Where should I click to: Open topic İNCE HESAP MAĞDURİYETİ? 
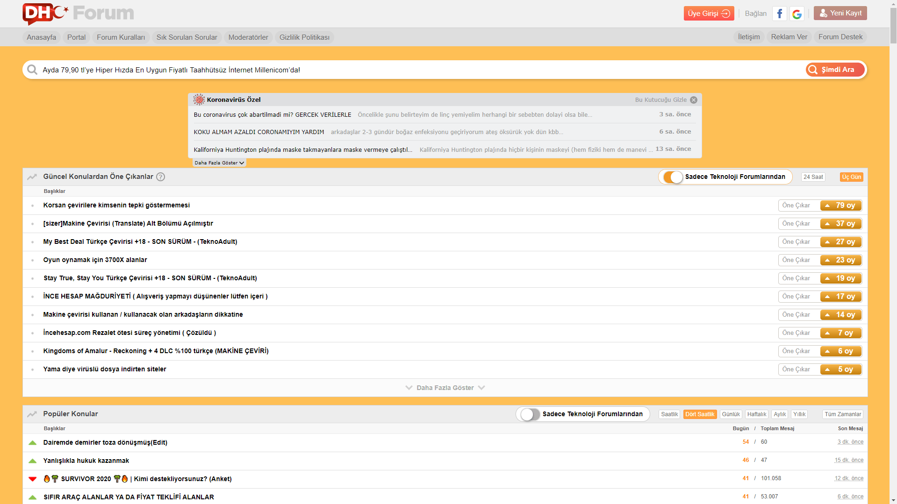[155, 297]
